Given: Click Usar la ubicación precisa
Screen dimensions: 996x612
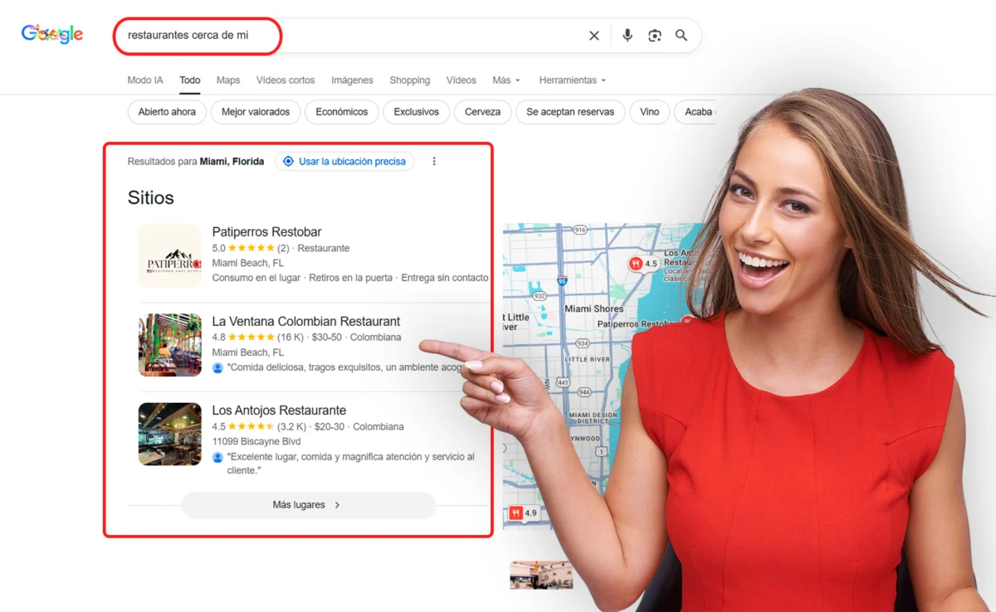Looking at the screenshot, I should [352, 161].
